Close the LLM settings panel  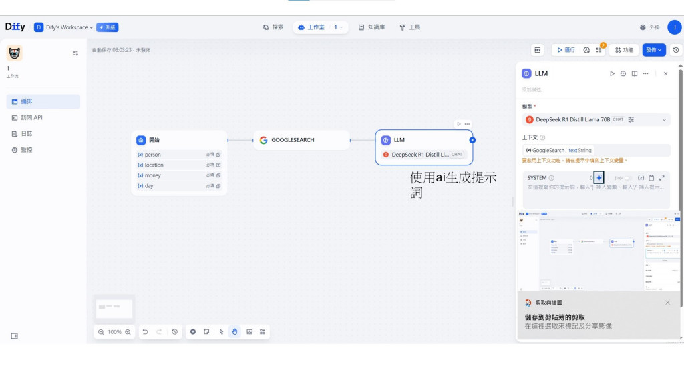point(666,73)
